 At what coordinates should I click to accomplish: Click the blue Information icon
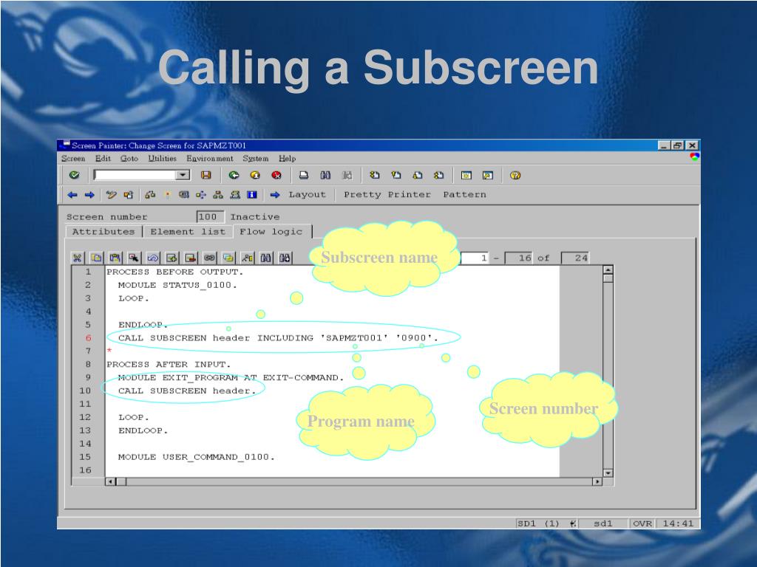[x=251, y=195]
